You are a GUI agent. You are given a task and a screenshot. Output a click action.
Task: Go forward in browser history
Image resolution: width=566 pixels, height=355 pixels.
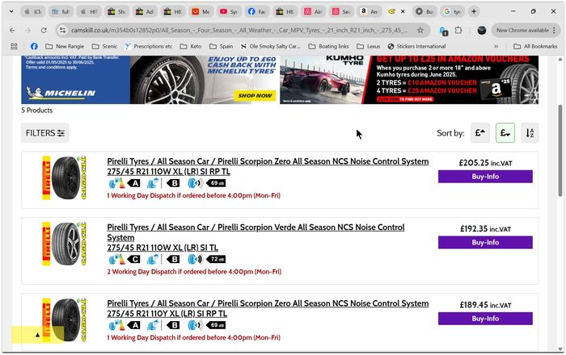[28, 30]
